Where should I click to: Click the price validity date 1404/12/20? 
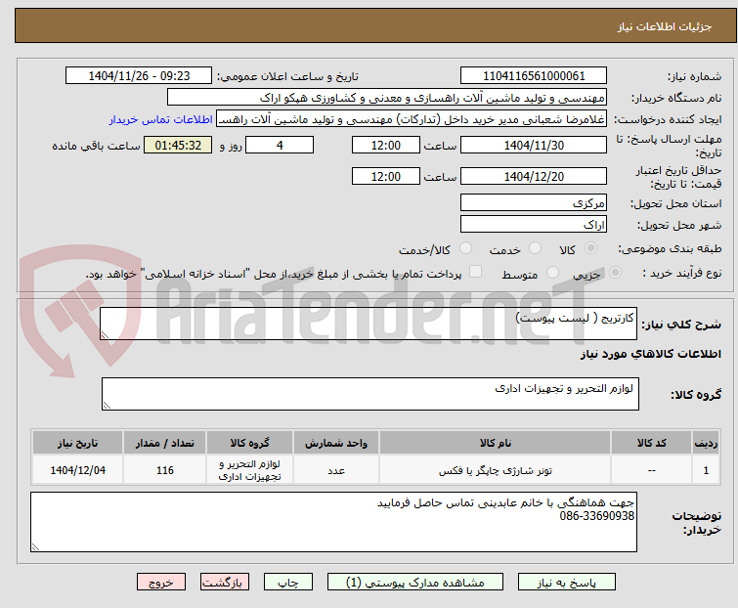534,176
